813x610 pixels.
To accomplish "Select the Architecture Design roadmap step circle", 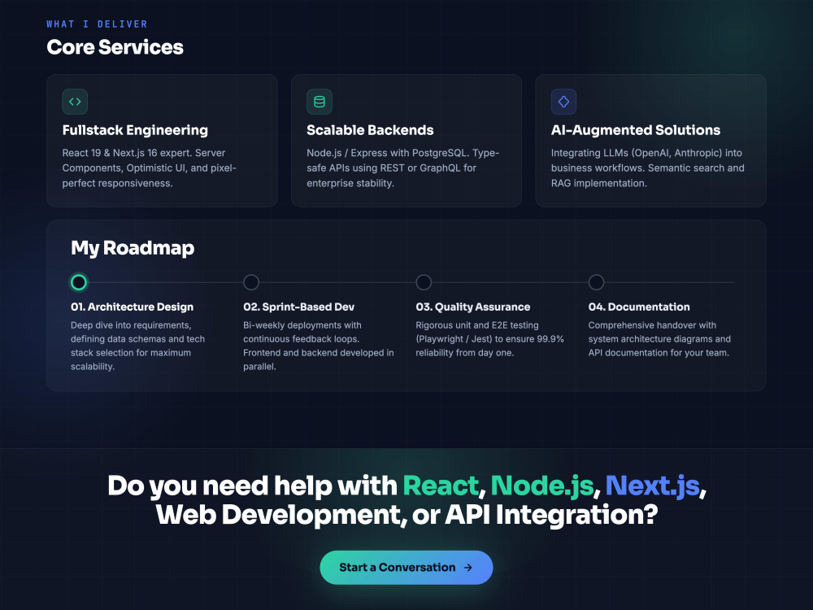I will click(x=79, y=282).
